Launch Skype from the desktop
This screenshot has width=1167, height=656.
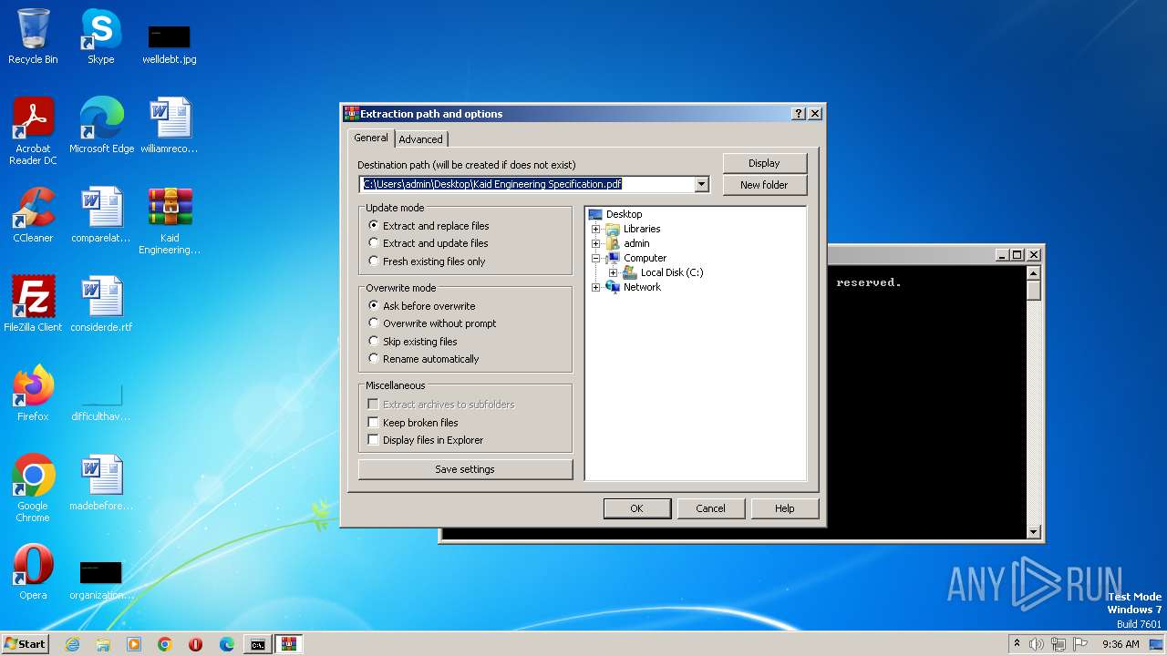click(100, 36)
